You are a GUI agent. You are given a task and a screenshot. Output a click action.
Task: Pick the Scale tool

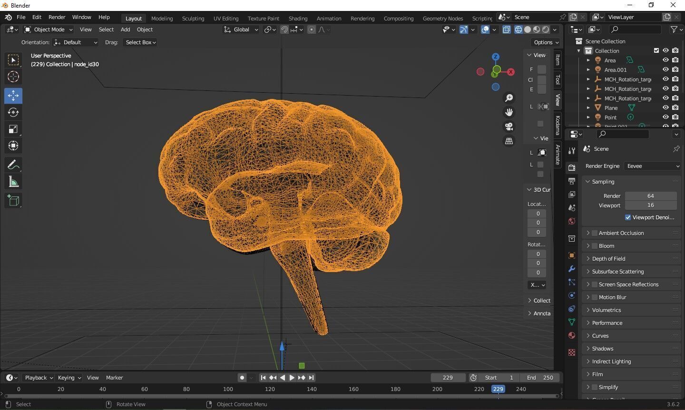coord(13,129)
